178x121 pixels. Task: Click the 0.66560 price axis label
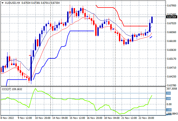[x=172, y=32]
